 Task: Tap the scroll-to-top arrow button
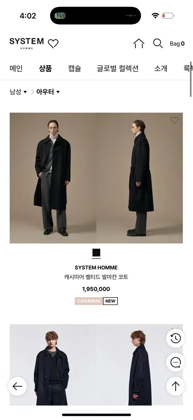pyautogui.click(x=176, y=386)
